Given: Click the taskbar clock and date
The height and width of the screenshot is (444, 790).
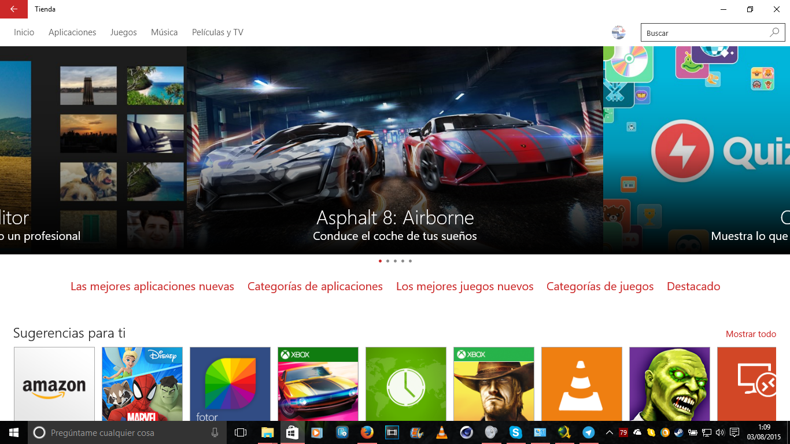Looking at the screenshot, I should (x=763, y=432).
